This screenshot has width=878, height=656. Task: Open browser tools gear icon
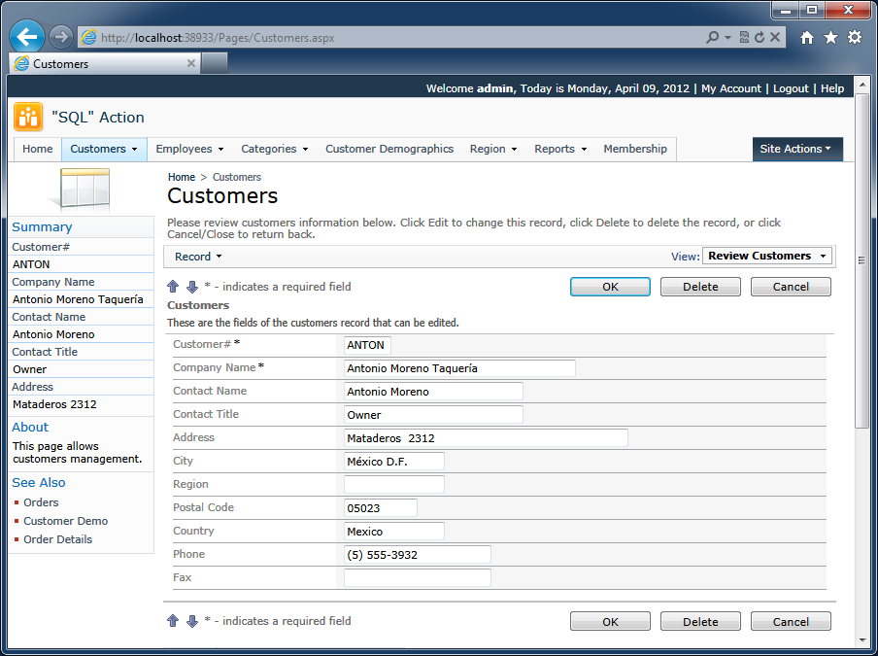point(855,38)
